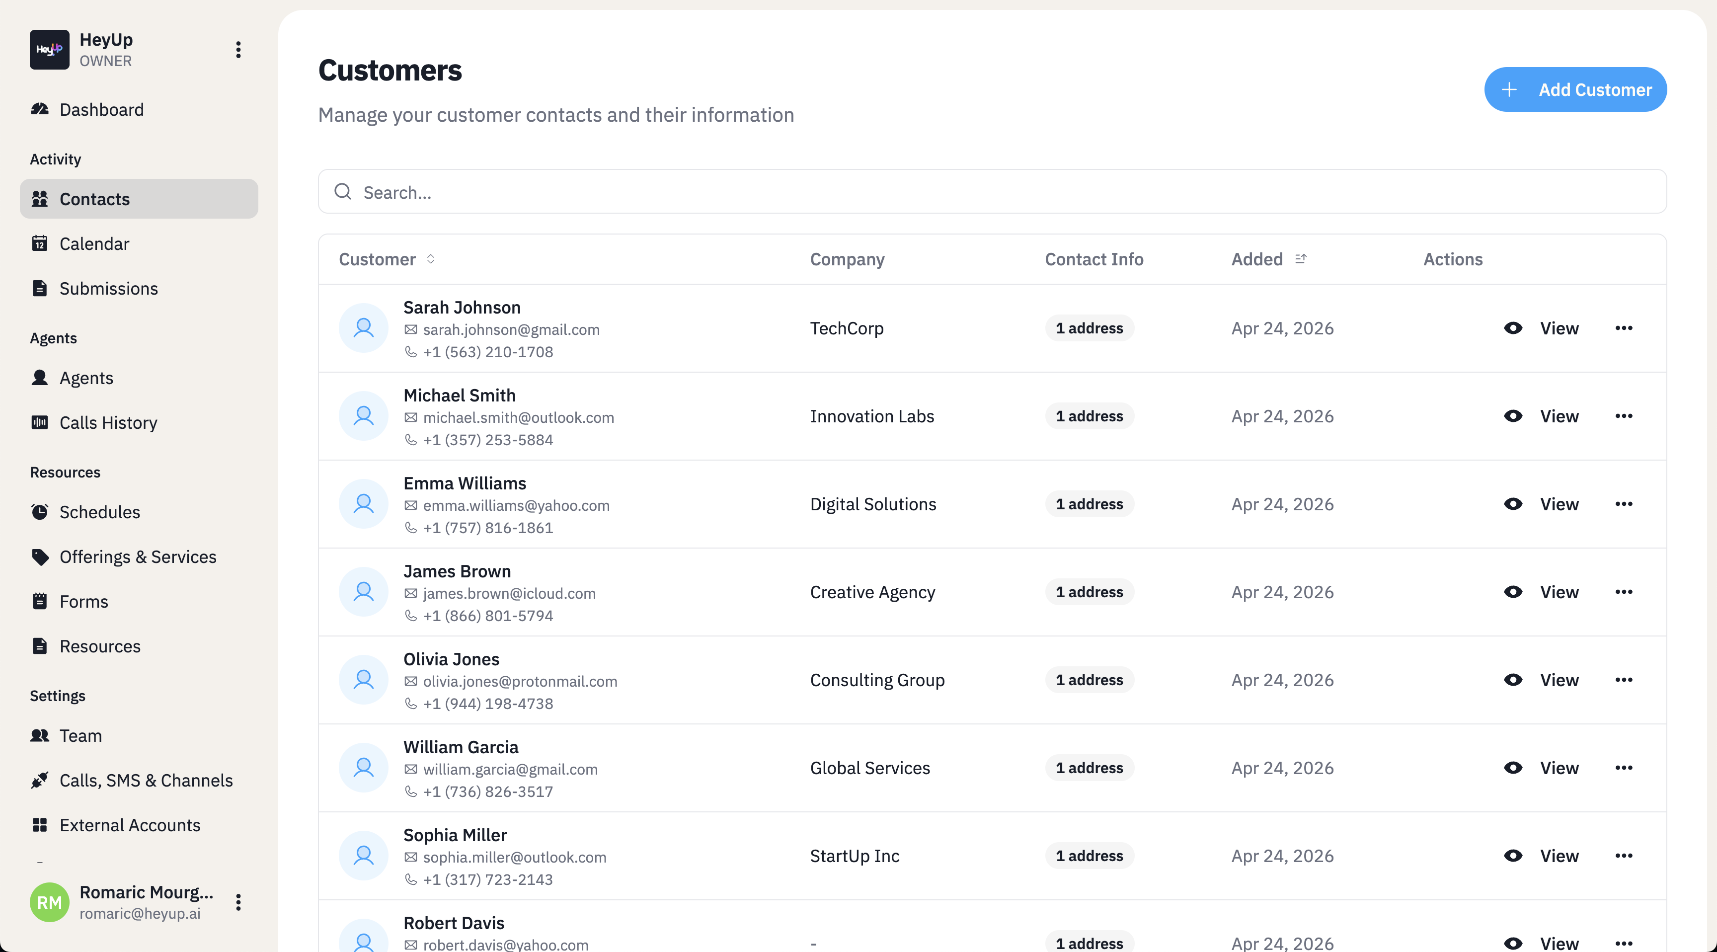Select the Calendar icon in sidebar
Screen dimensions: 1717x952
coord(40,243)
